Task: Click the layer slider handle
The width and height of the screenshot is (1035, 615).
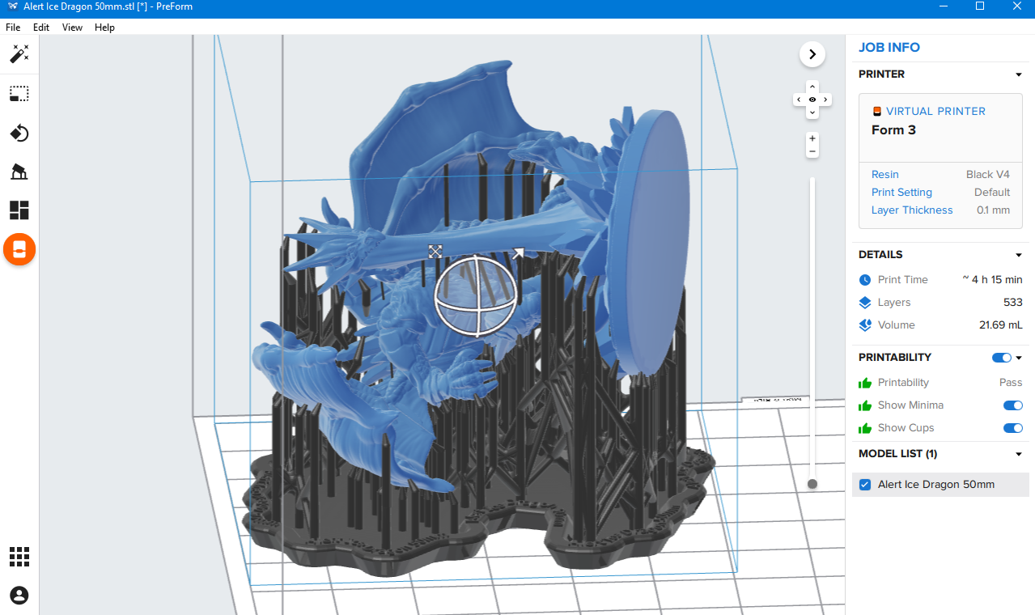Action: tap(812, 484)
